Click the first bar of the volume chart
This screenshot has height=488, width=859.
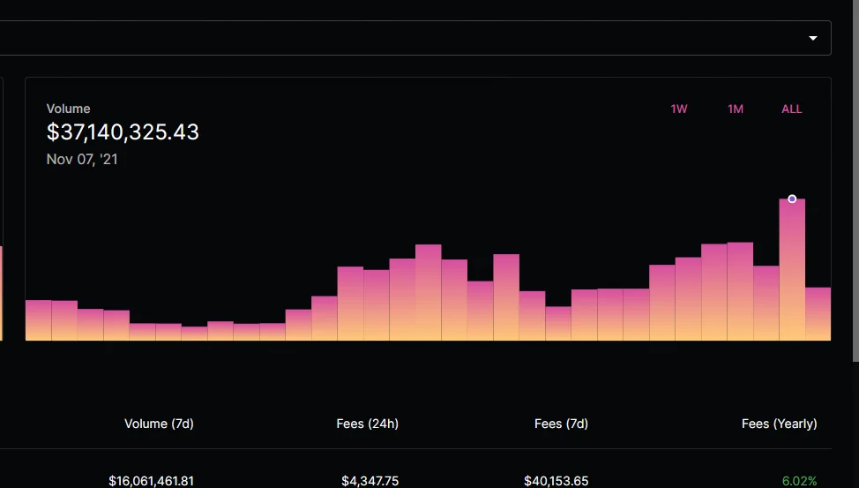[x=38, y=320]
